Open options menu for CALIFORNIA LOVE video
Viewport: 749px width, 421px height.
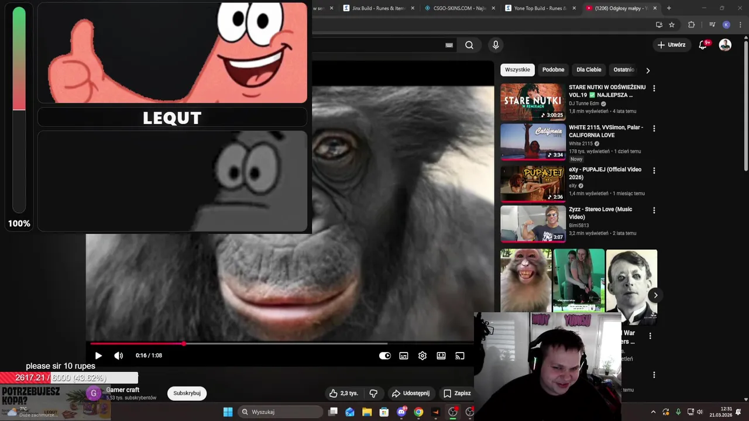pos(654,128)
